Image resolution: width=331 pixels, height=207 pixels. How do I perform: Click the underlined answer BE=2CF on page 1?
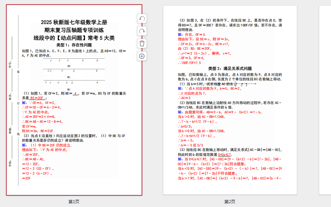(x=37, y=98)
